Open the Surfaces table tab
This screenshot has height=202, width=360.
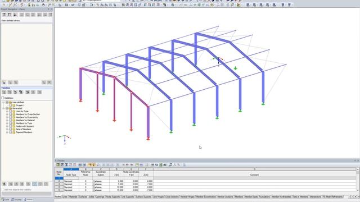(x=83, y=197)
